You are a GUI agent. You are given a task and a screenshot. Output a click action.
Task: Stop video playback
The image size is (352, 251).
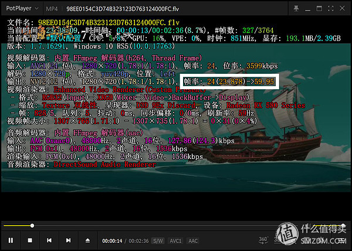point(30,240)
